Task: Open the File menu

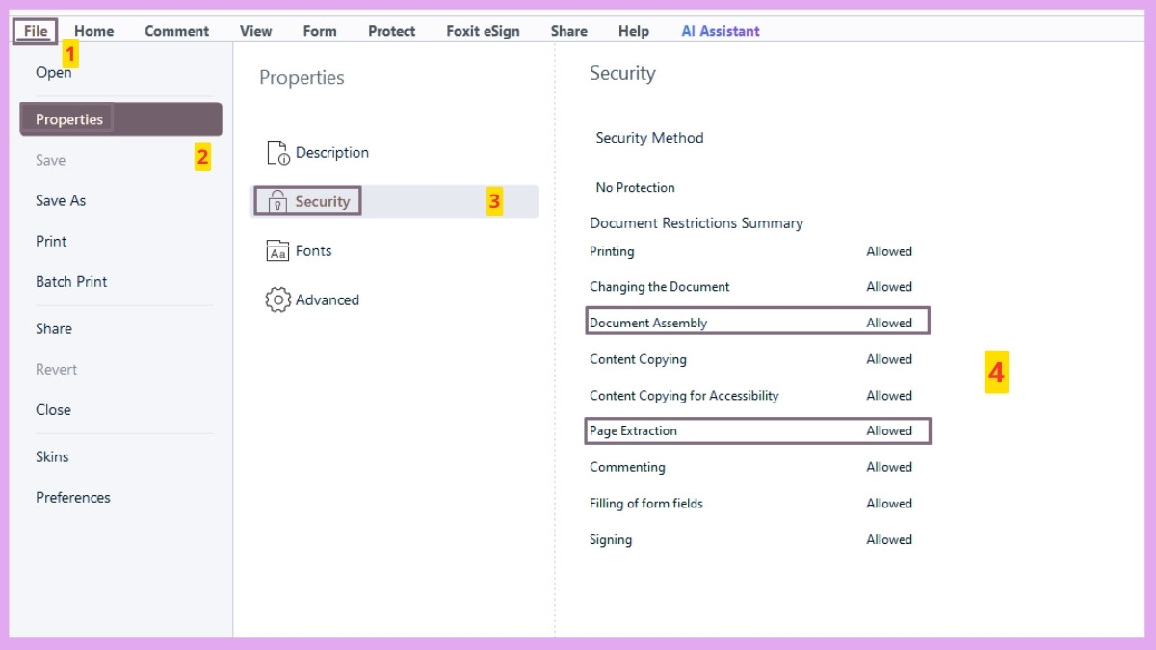Action: tap(36, 31)
